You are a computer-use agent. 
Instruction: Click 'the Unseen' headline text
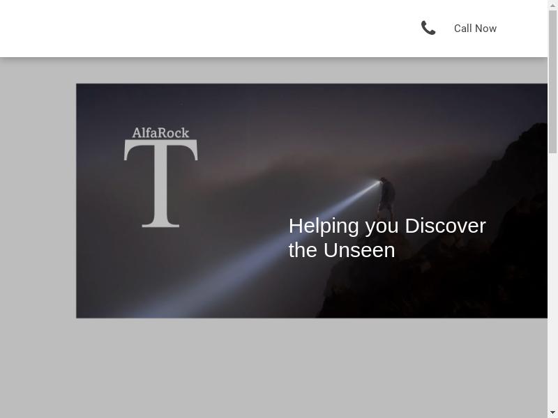pyautogui.click(x=342, y=250)
